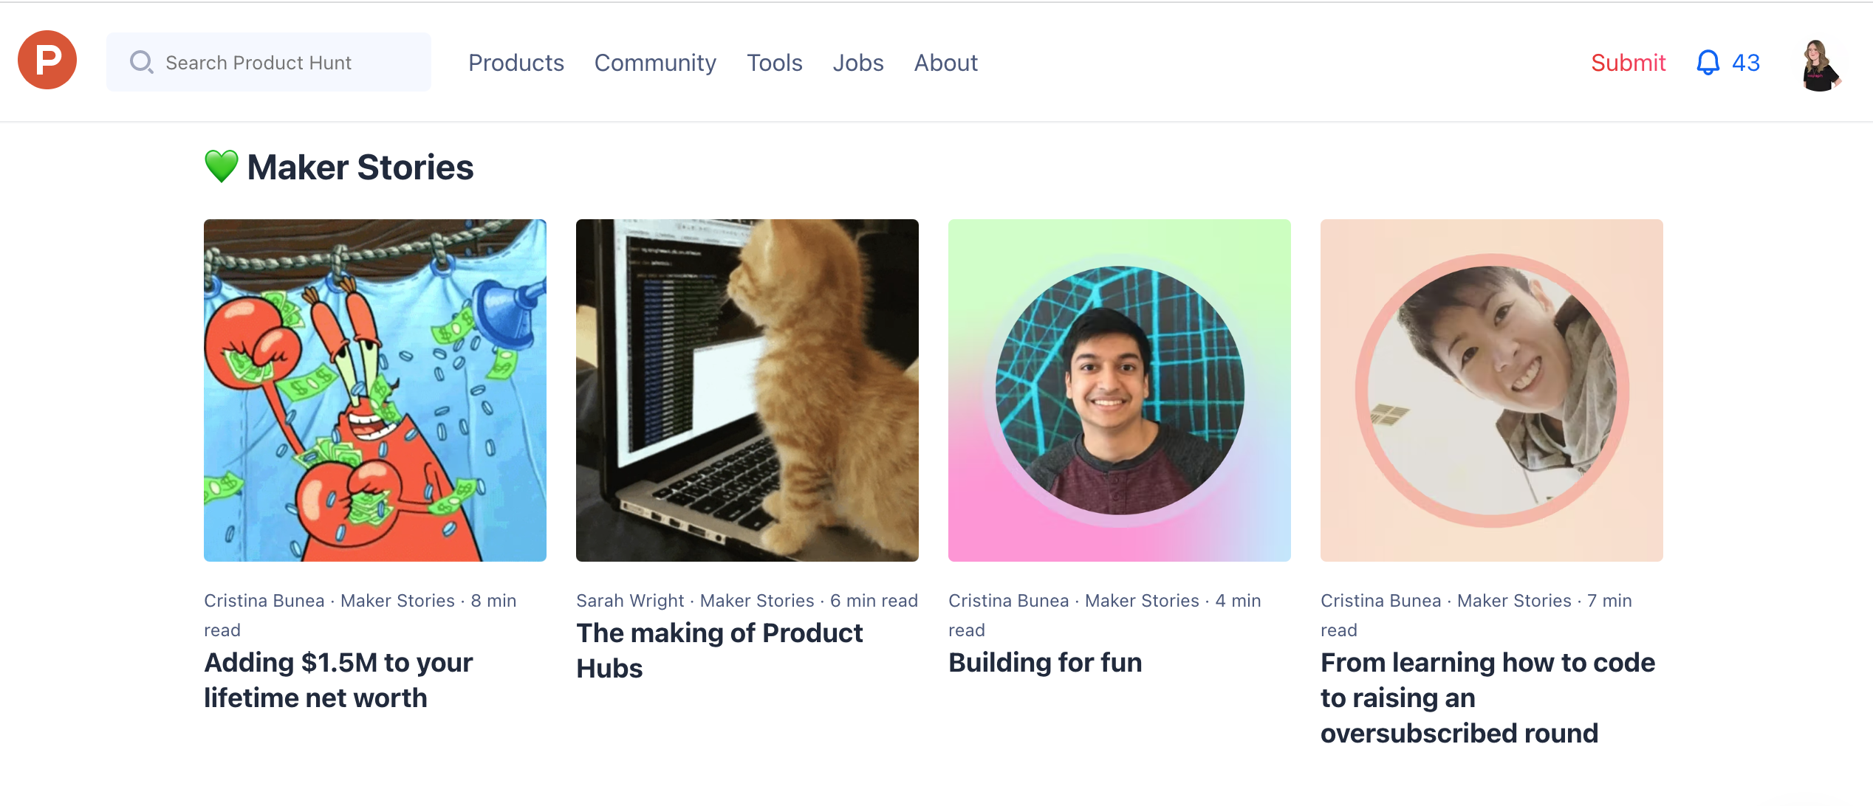Open the Products menu
This screenshot has height=806, width=1873.
516,63
